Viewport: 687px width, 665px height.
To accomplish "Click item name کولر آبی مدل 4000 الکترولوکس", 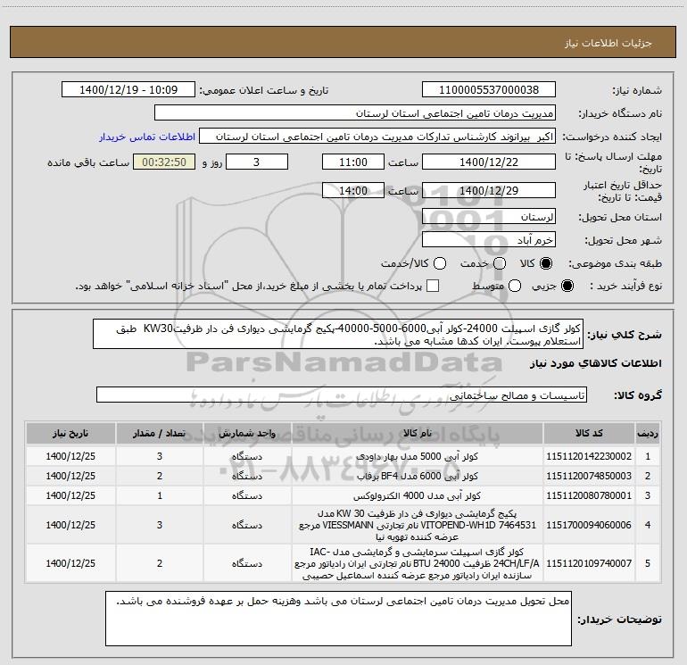I will (x=418, y=495).
